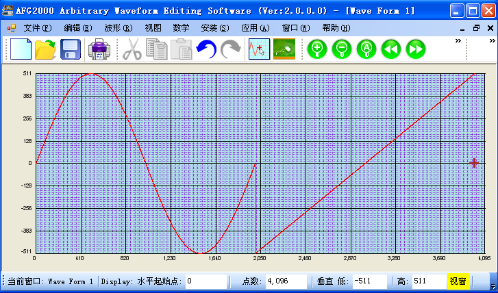The image size is (498, 293).
Task: Click the green auto-fit 'A' icon
Action: (x=366, y=49)
